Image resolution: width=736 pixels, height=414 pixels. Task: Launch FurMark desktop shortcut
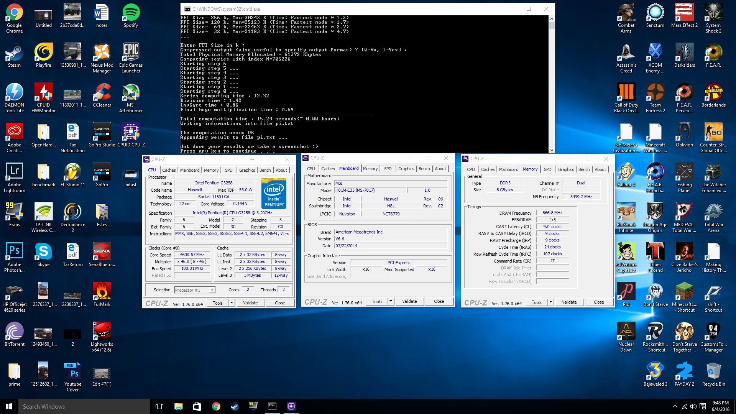coord(102,295)
